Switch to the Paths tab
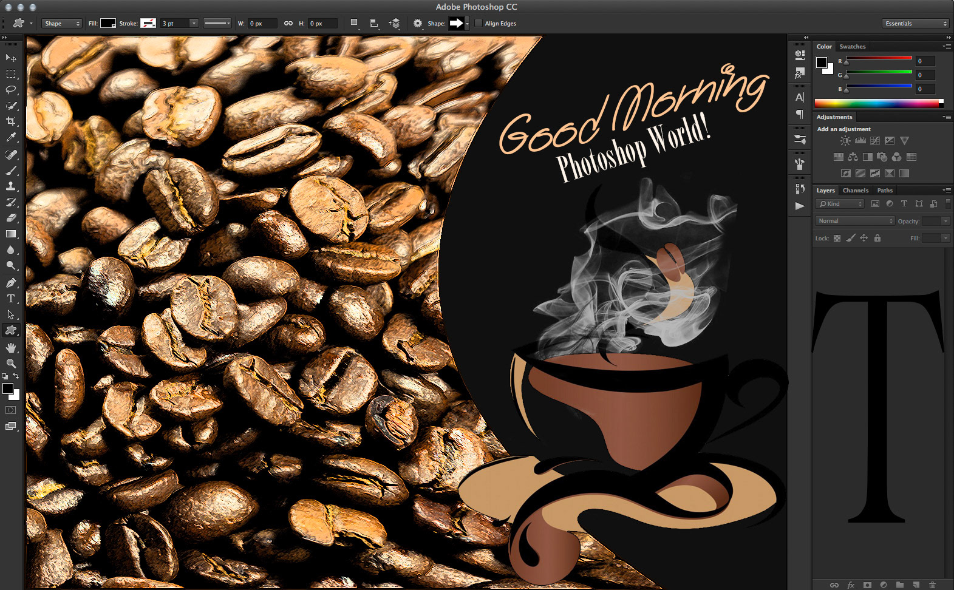954x590 pixels. [885, 190]
